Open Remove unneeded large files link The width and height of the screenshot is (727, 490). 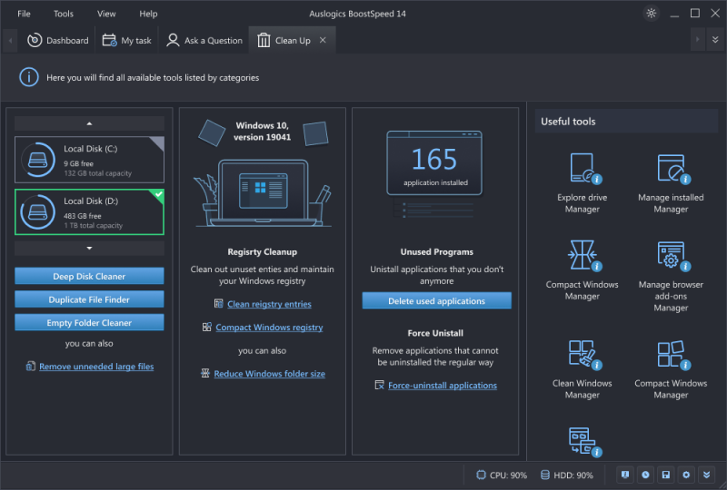[96, 367]
